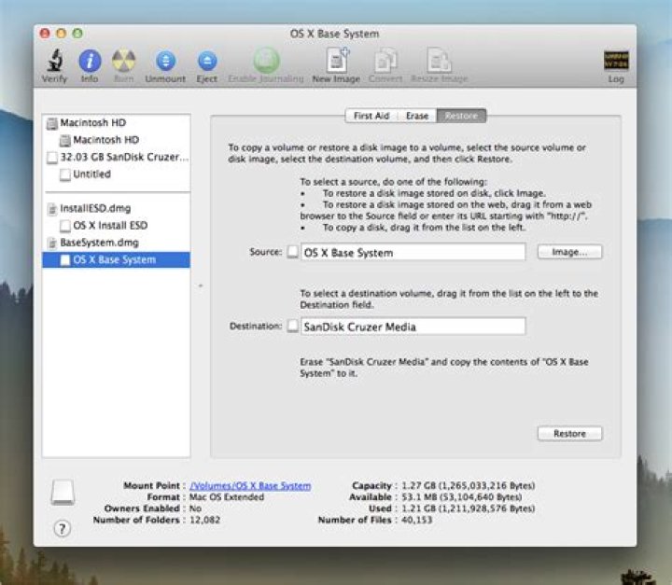Click the Resize Image toolbar icon

tap(439, 61)
